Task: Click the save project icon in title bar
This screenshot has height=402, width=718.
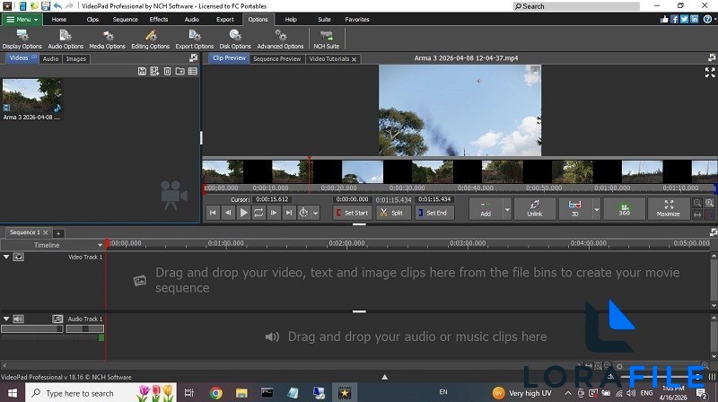Action: tap(46, 6)
